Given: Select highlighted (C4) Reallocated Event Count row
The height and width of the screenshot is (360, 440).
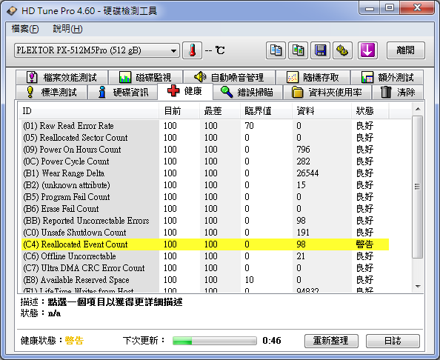Looking at the screenshot, I should pos(205,244).
